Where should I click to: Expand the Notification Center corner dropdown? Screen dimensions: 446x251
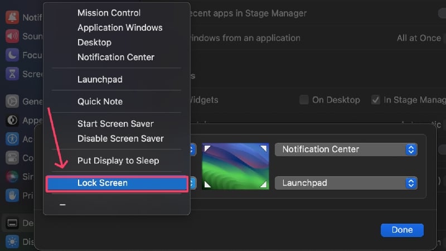pyautogui.click(x=346, y=149)
